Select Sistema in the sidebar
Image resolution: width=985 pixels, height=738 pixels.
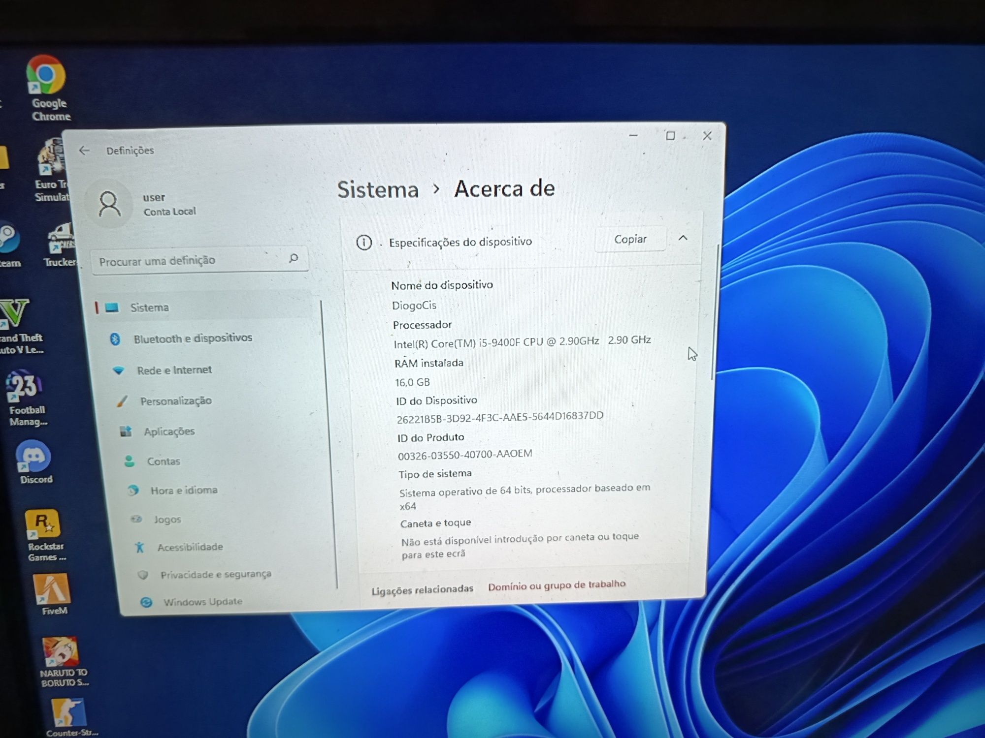tap(203, 307)
